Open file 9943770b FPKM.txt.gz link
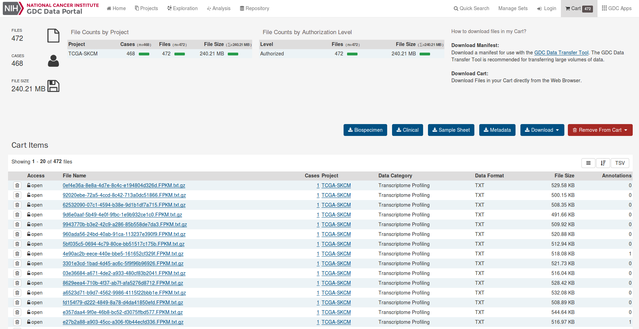This screenshot has height=329, width=639. pos(125,224)
